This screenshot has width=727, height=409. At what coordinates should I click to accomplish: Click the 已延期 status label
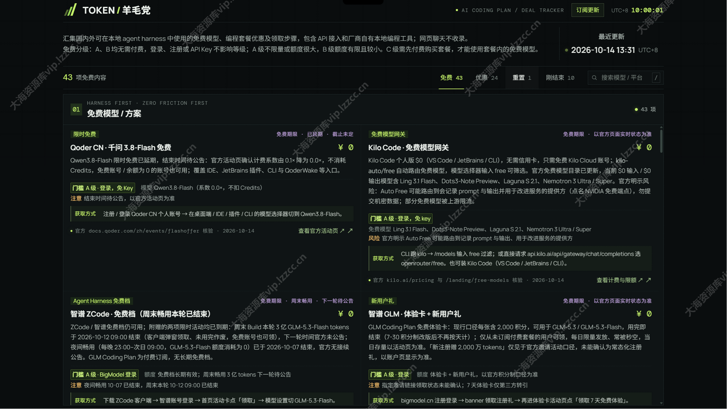click(315, 134)
